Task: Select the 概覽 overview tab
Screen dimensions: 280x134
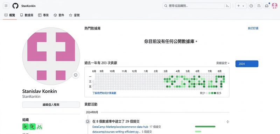Action: coord(10,15)
